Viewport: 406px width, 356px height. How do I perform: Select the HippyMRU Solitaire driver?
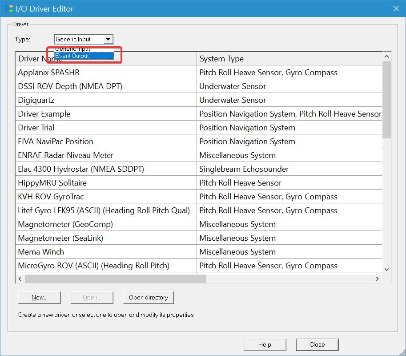52,183
